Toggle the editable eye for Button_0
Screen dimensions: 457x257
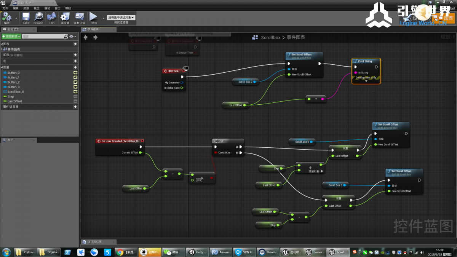[x=75, y=72]
